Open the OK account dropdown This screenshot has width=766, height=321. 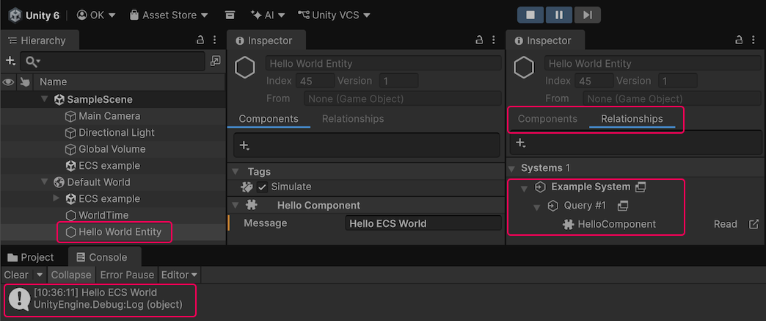[95, 15]
